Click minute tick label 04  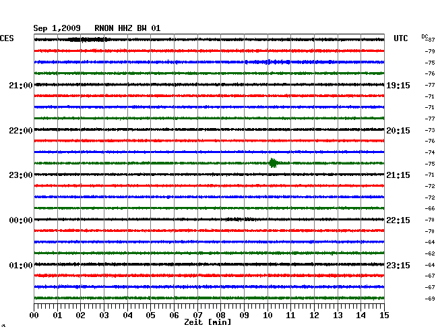pyautogui.click(x=127, y=315)
